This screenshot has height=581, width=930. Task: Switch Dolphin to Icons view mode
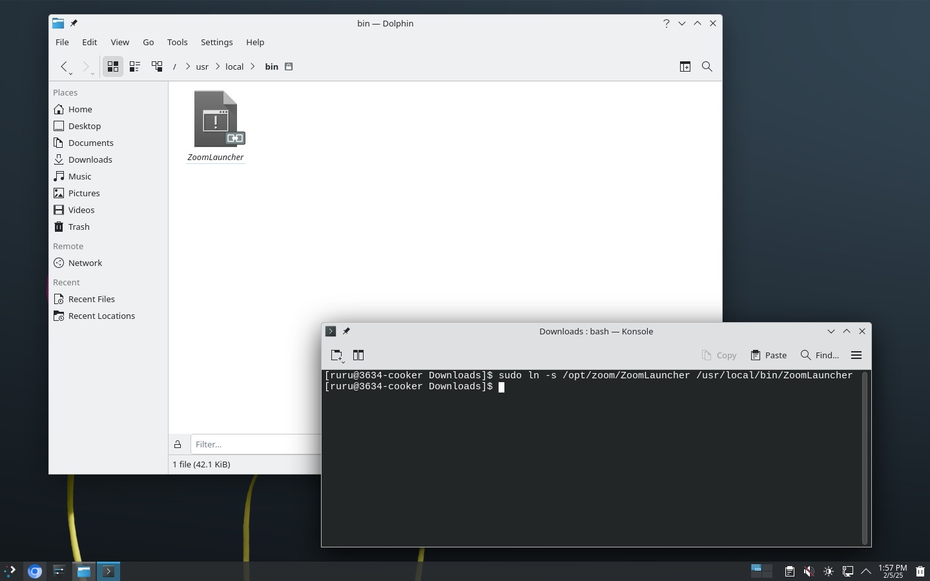coord(113,66)
